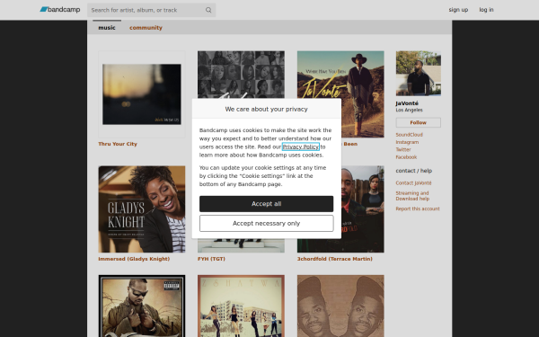This screenshot has height=337, width=539.
Task: Open the Thru Your City album cover
Action: pos(142,94)
